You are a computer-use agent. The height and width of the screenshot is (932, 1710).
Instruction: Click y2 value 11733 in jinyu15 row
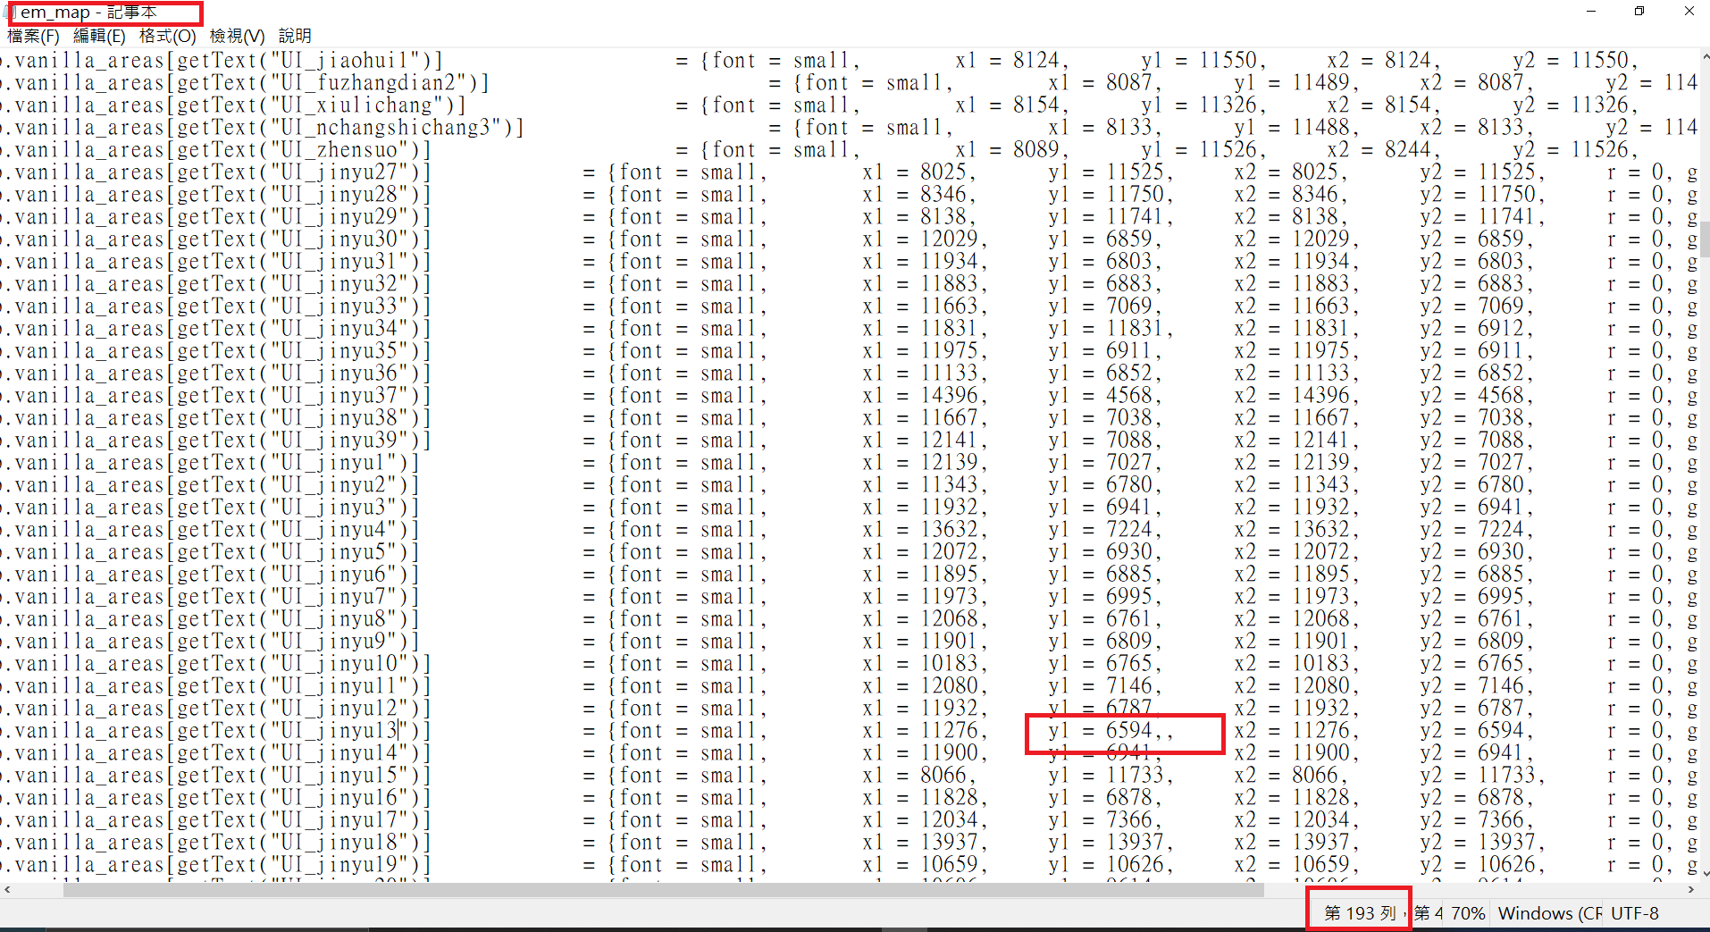tap(1507, 776)
